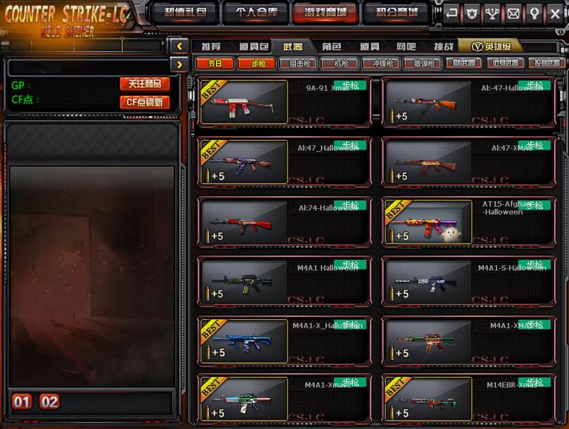This screenshot has height=429, width=569.
Task: Open the trophy ranking icon
Action: pyautogui.click(x=492, y=14)
